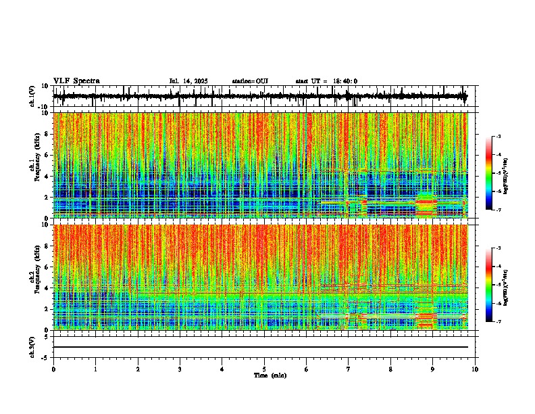Click the "-3" value on ch.1 colorbar

pos(499,136)
